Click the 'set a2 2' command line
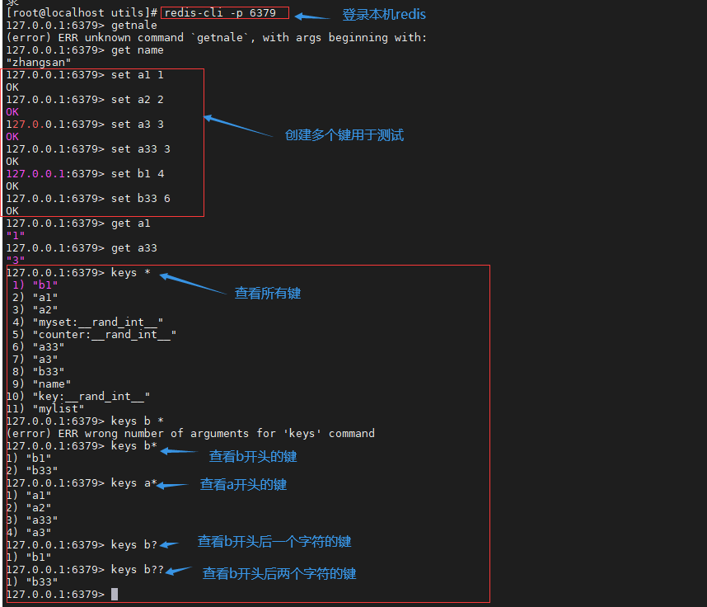This screenshot has width=707, height=607. click(85, 100)
